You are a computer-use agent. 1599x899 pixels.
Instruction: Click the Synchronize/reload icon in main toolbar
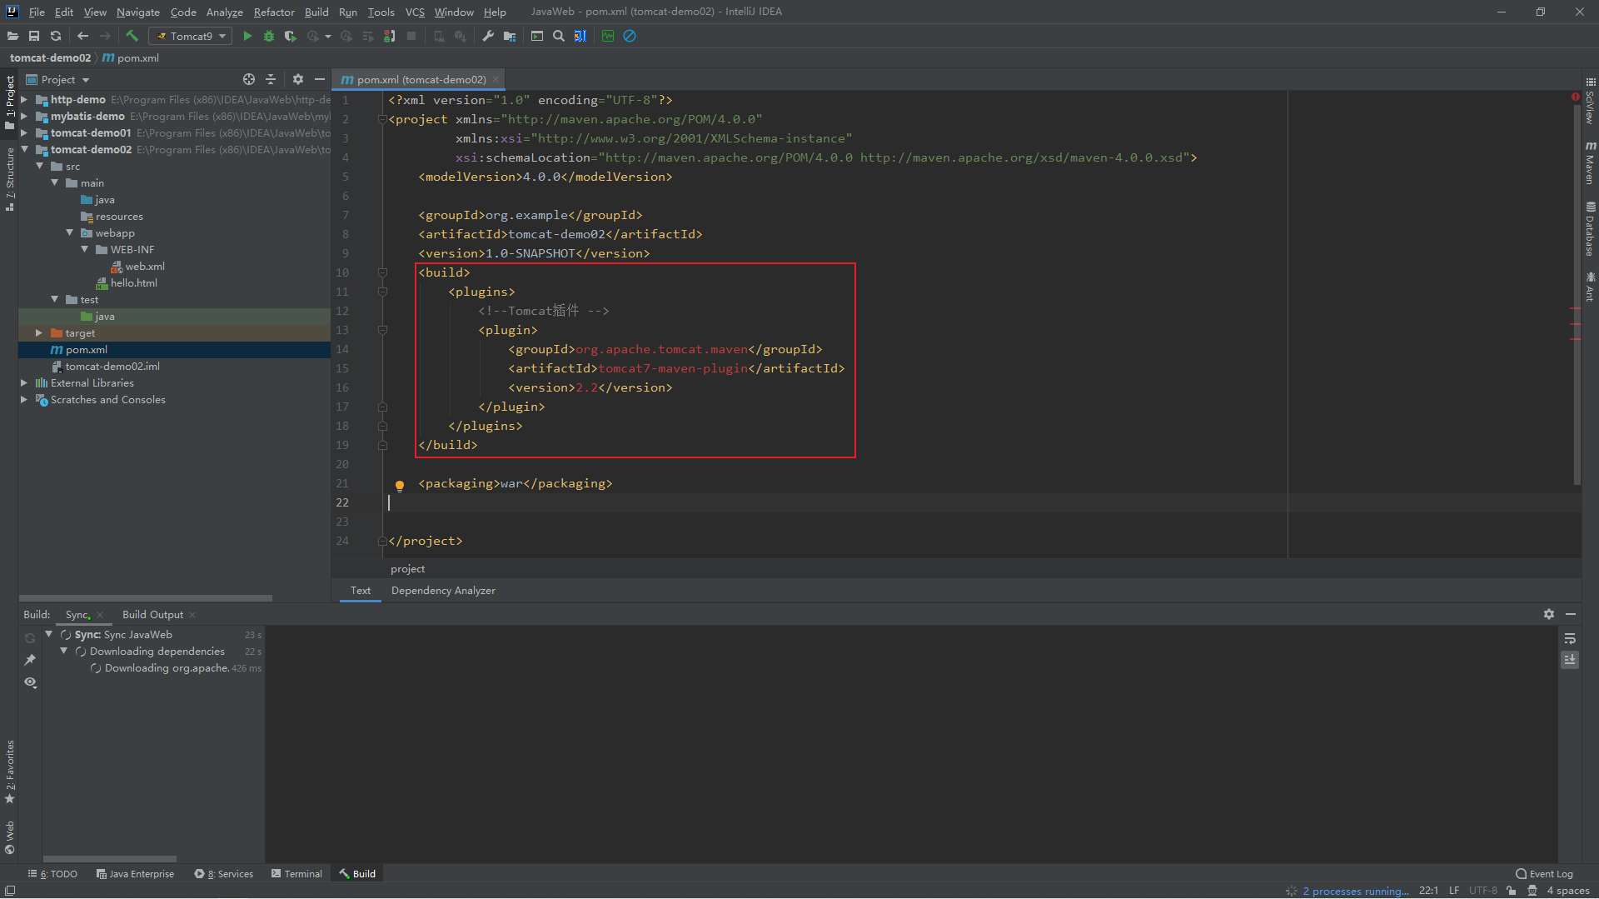click(56, 36)
